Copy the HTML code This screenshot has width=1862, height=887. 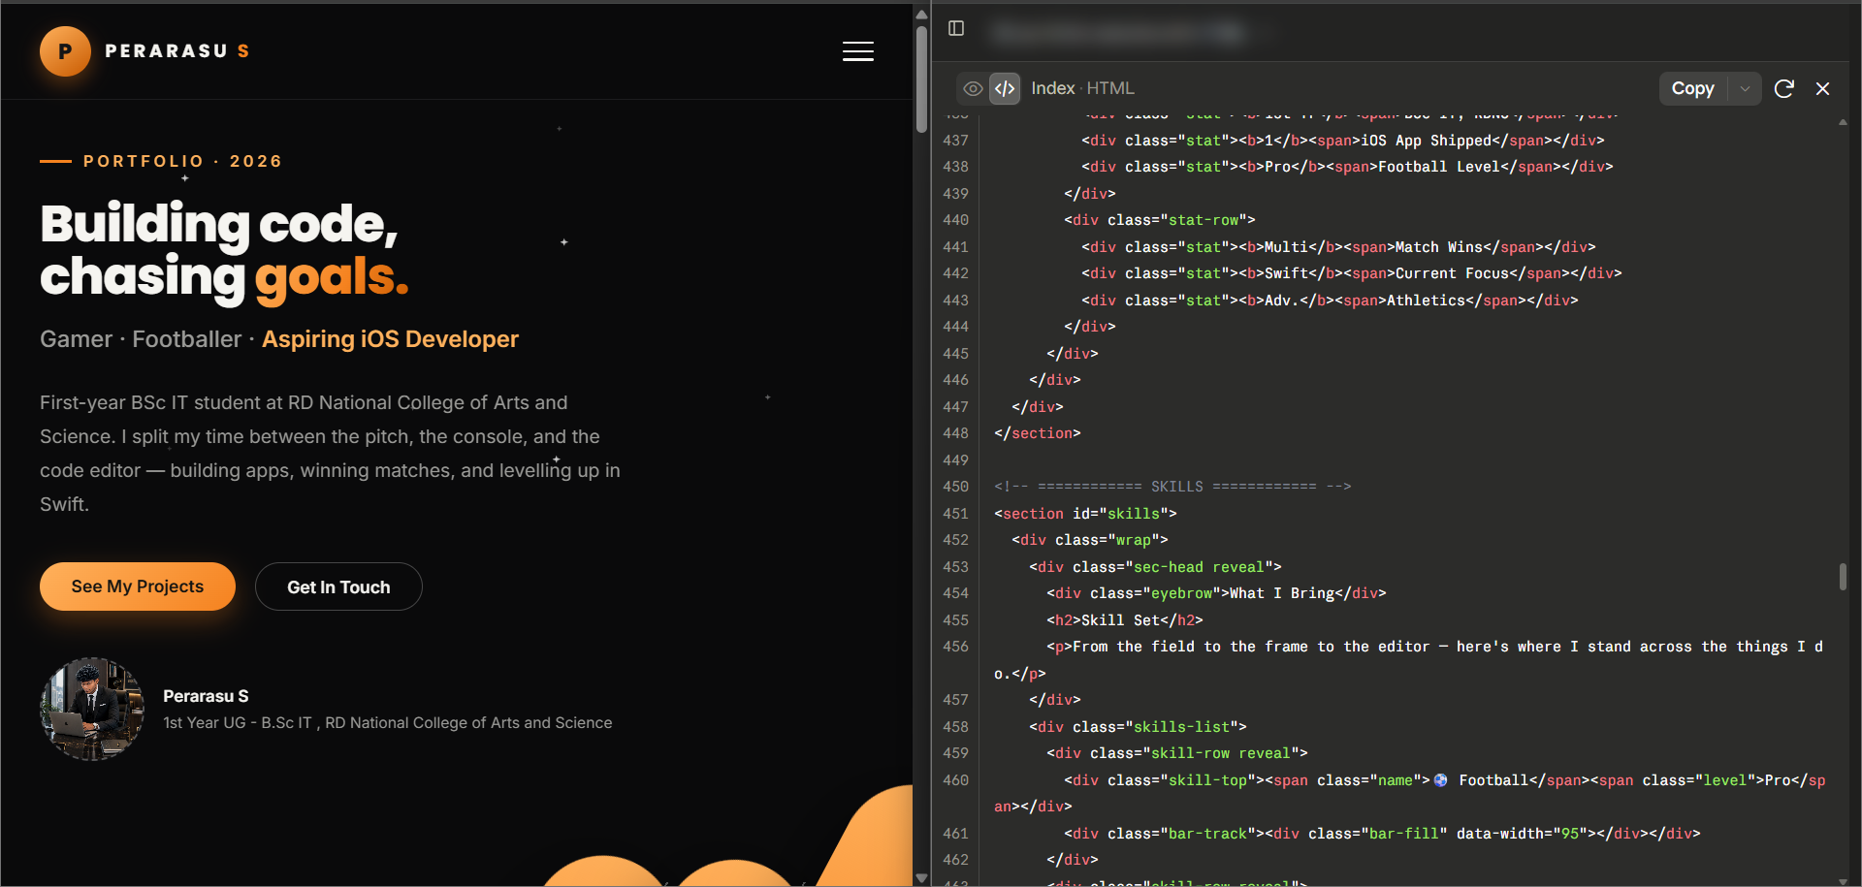(x=1693, y=88)
